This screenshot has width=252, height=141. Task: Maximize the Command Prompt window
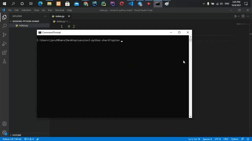pyautogui.click(x=180, y=32)
